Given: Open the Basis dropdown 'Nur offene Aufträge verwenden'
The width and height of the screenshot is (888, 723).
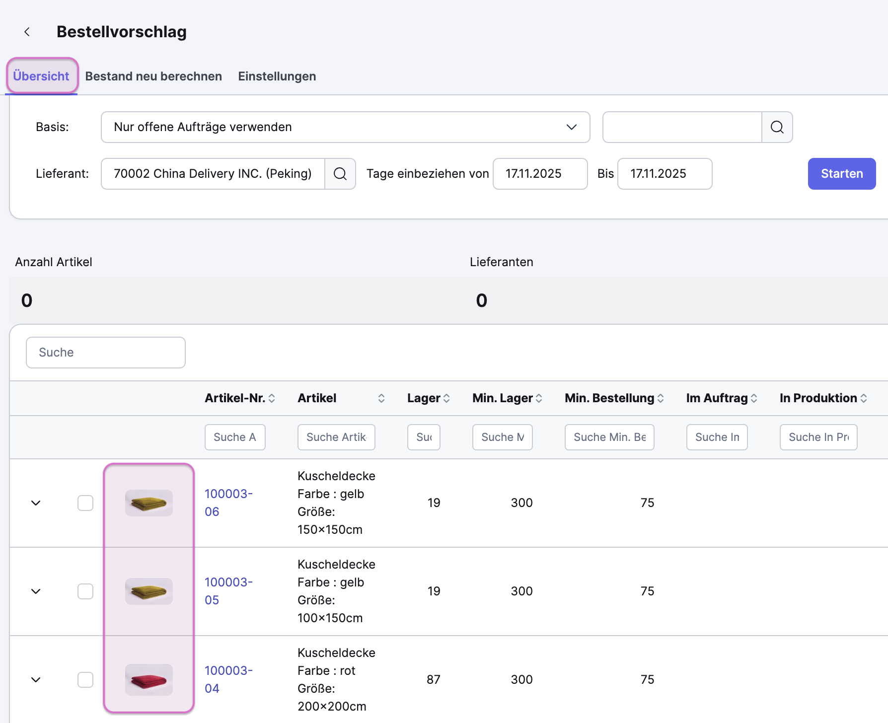Looking at the screenshot, I should [x=345, y=127].
